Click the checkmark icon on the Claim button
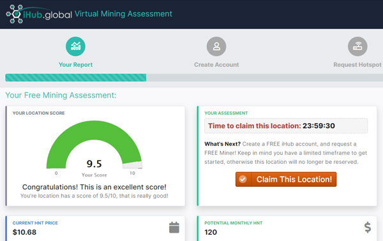This screenshot has width=383, height=241. (243, 179)
